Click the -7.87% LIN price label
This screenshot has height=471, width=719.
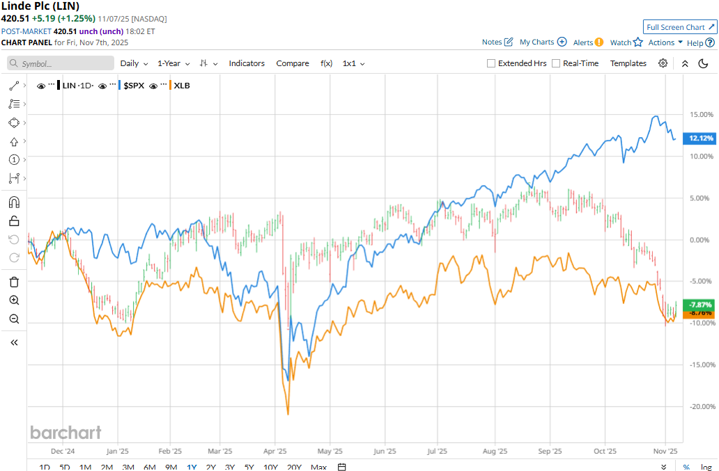tap(699, 305)
